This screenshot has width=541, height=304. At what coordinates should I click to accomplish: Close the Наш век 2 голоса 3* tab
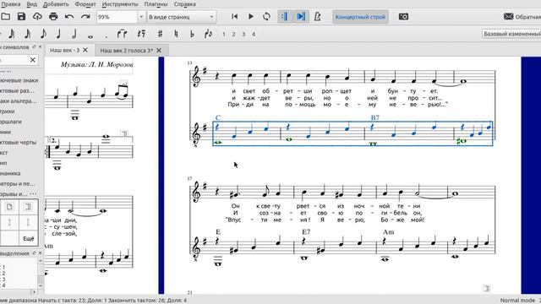159,51
